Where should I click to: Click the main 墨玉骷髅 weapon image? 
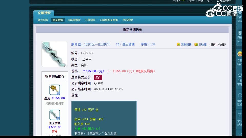[x=54, y=54]
